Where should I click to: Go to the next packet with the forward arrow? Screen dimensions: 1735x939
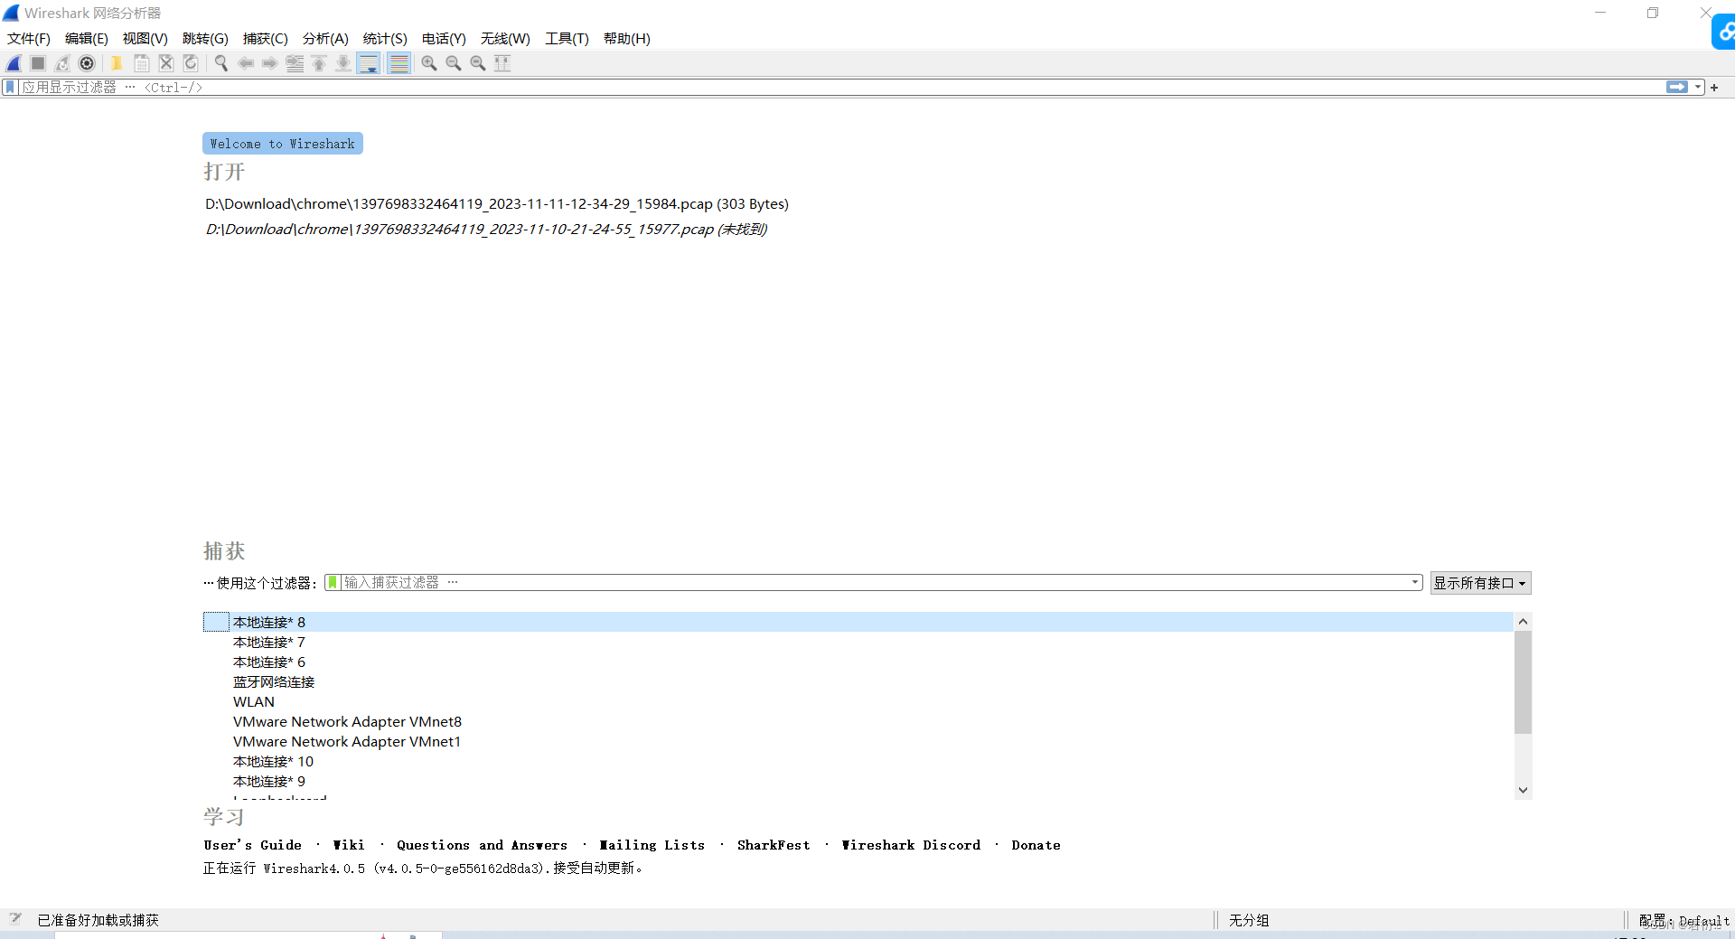point(269,63)
